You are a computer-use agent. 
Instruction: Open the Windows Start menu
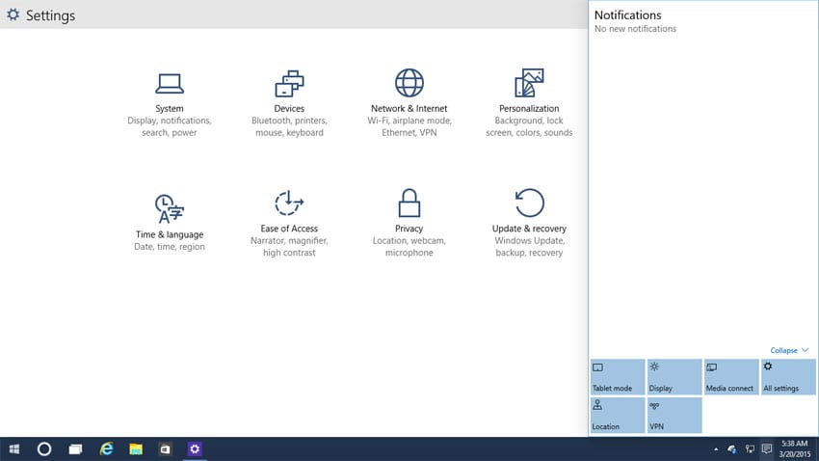[15, 449]
